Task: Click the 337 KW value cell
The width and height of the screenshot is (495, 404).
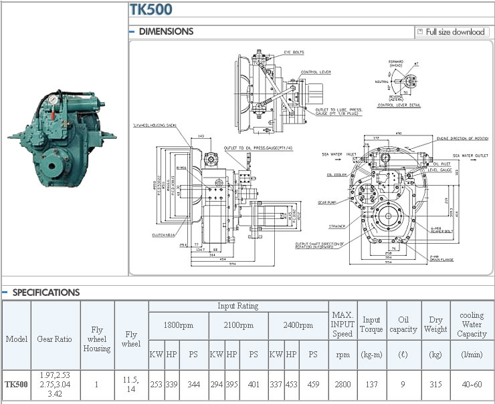Action: (x=276, y=385)
